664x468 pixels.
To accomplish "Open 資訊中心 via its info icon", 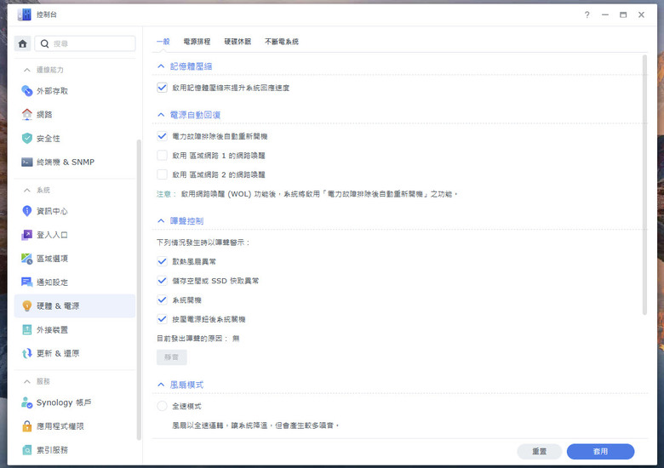I will click(26, 211).
